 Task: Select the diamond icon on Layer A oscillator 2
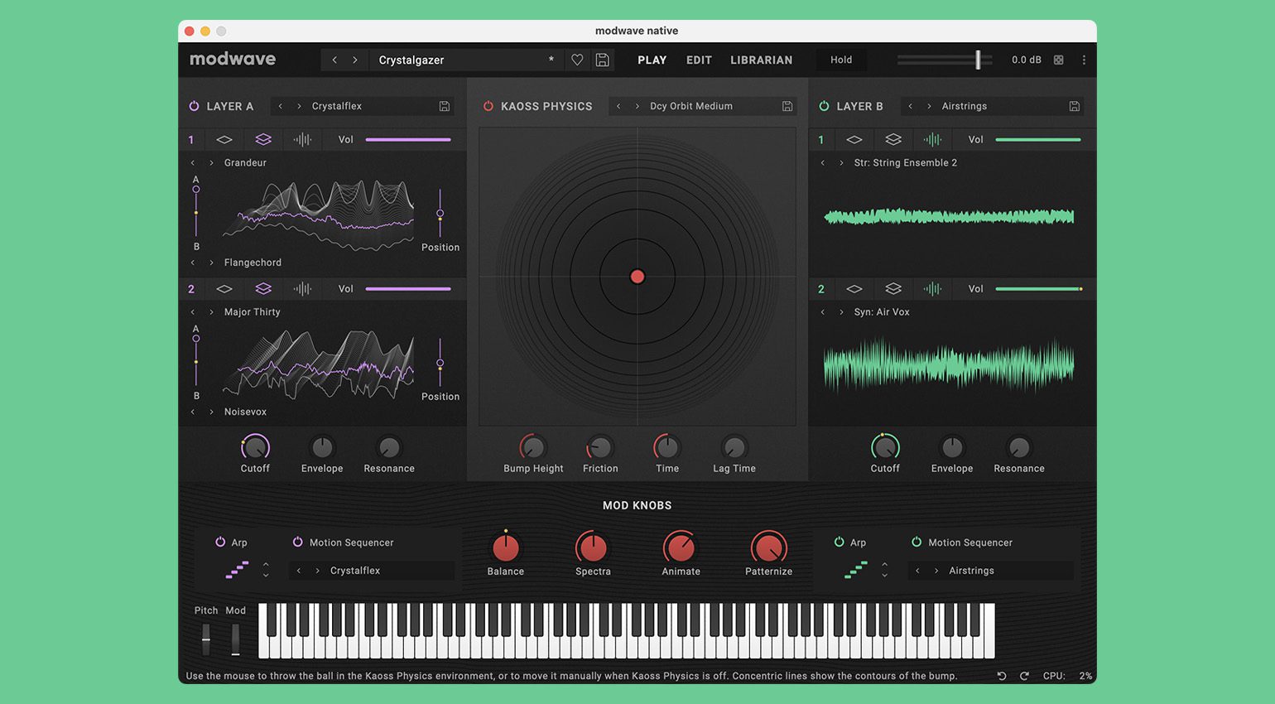[224, 288]
